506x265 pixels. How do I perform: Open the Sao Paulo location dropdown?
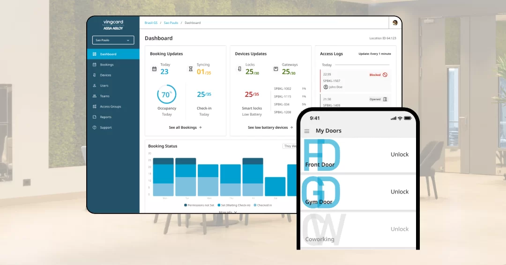tap(113, 40)
